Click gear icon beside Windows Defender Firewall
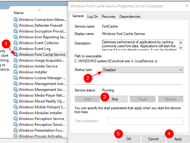The width and height of the screenshot is (190, 143). pos(16,25)
